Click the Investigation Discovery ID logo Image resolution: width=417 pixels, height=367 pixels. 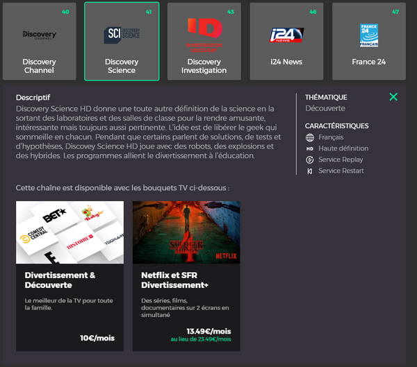204,33
